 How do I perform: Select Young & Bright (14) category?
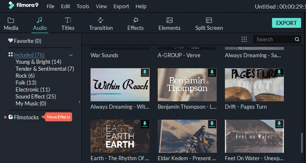click(x=39, y=62)
